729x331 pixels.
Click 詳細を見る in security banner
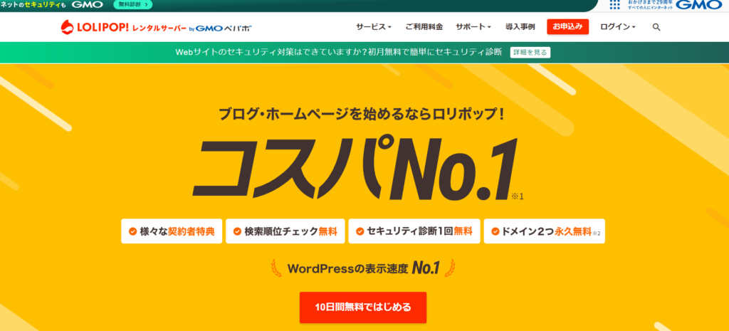pyautogui.click(x=530, y=52)
